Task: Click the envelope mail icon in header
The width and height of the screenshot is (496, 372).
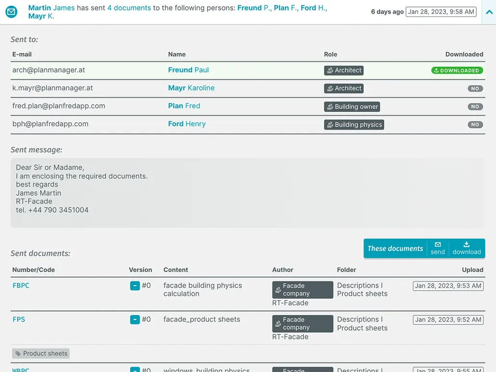Action: [x=12, y=12]
